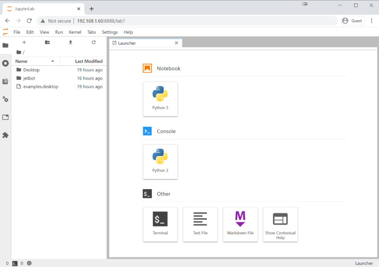Open the Edit menu
The height and width of the screenshot is (267, 379).
(30, 32)
